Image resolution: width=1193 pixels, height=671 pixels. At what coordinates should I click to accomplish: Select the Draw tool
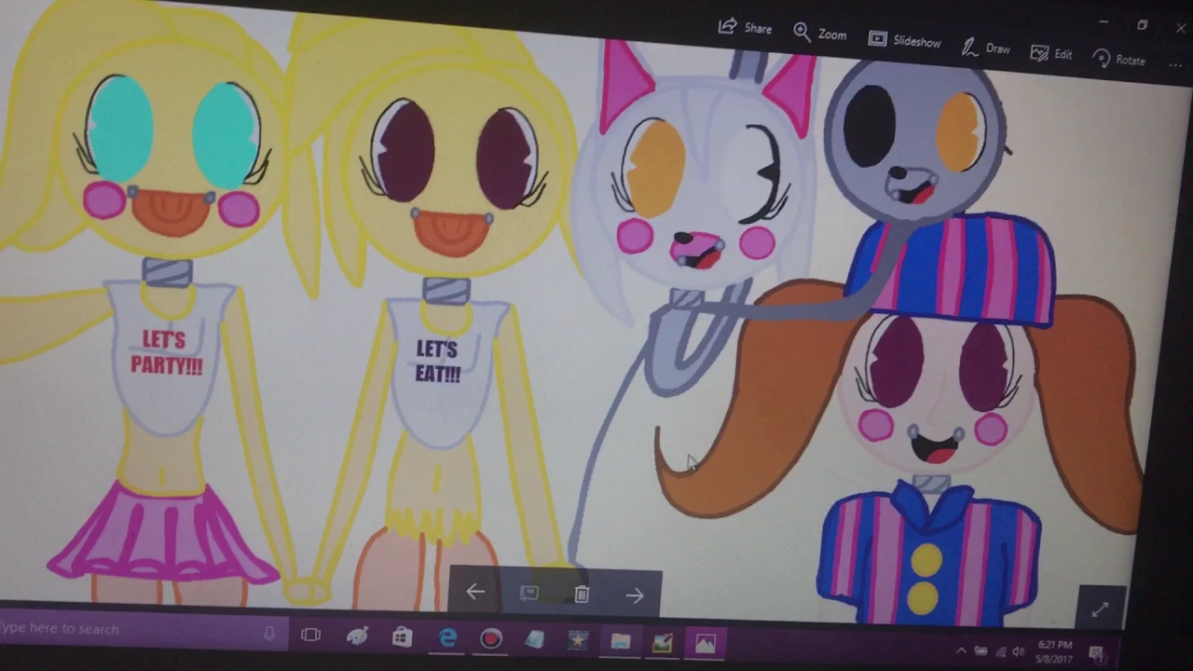coord(986,48)
